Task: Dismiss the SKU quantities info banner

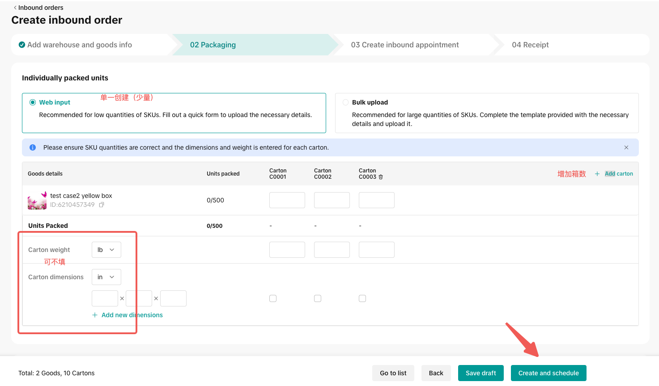Action: (626, 147)
